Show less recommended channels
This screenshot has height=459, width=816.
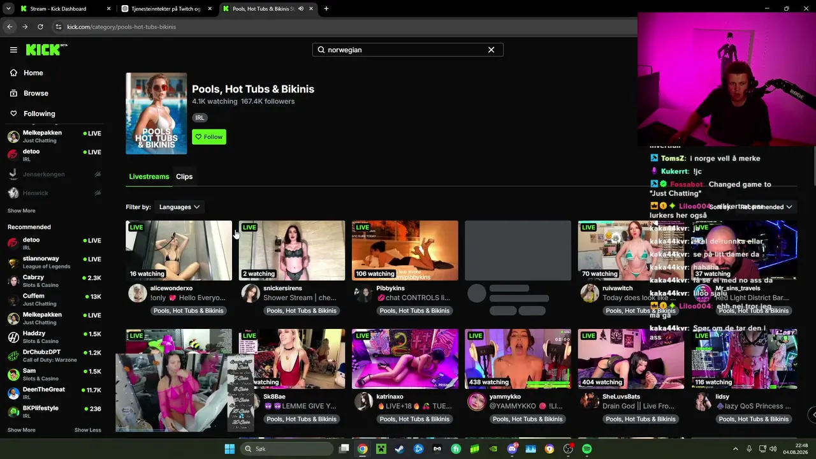click(88, 430)
